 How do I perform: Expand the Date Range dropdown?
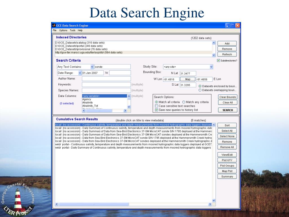80,73
